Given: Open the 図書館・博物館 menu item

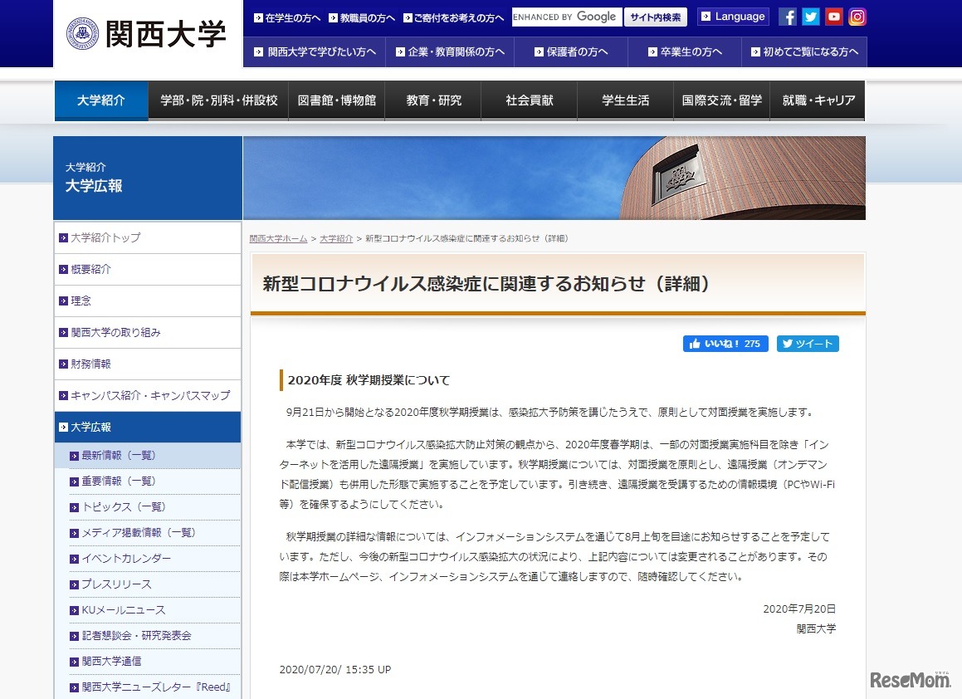Looking at the screenshot, I should (x=336, y=100).
